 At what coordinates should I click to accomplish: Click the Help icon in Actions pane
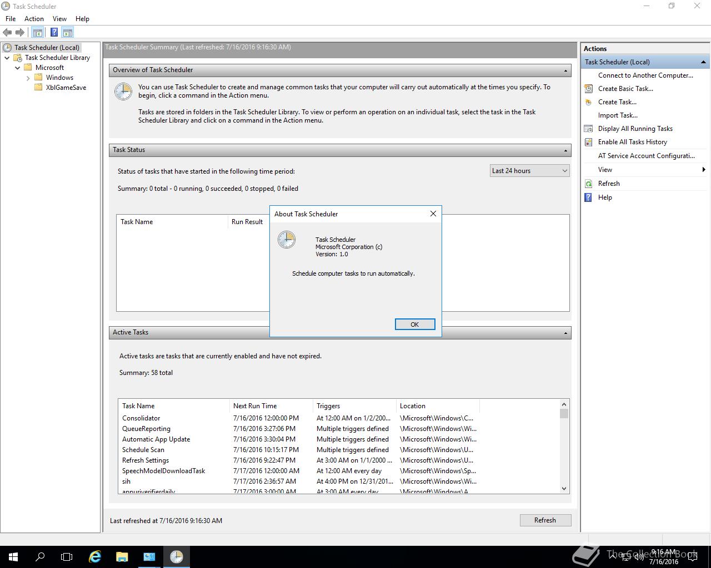click(x=588, y=197)
